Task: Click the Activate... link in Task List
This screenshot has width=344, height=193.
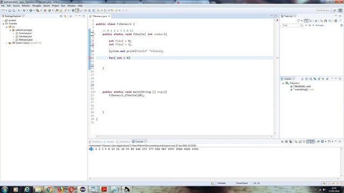Action: point(320,25)
